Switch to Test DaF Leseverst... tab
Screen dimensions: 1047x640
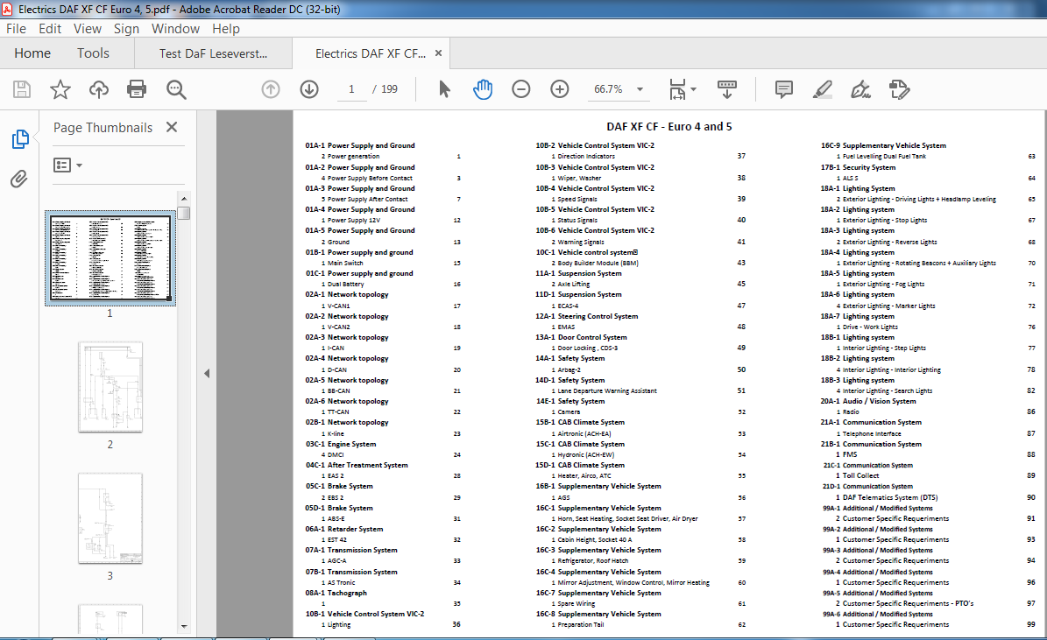(x=213, y=53)
